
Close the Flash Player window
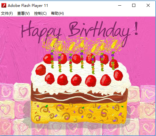[x=148, y=5]
